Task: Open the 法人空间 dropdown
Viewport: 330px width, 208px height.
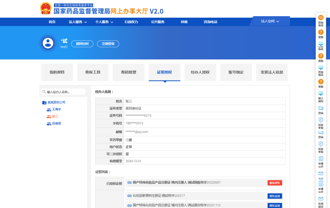Action: (x=270, y=21)
